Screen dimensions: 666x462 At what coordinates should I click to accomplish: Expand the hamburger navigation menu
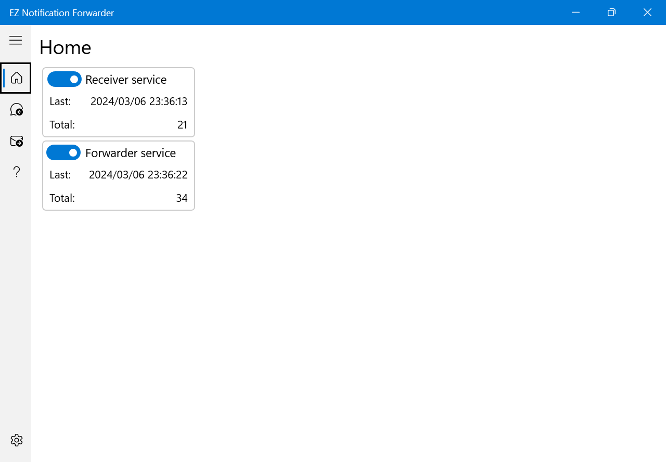[16, 41]
